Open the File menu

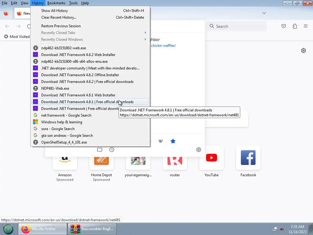point(4,3)
